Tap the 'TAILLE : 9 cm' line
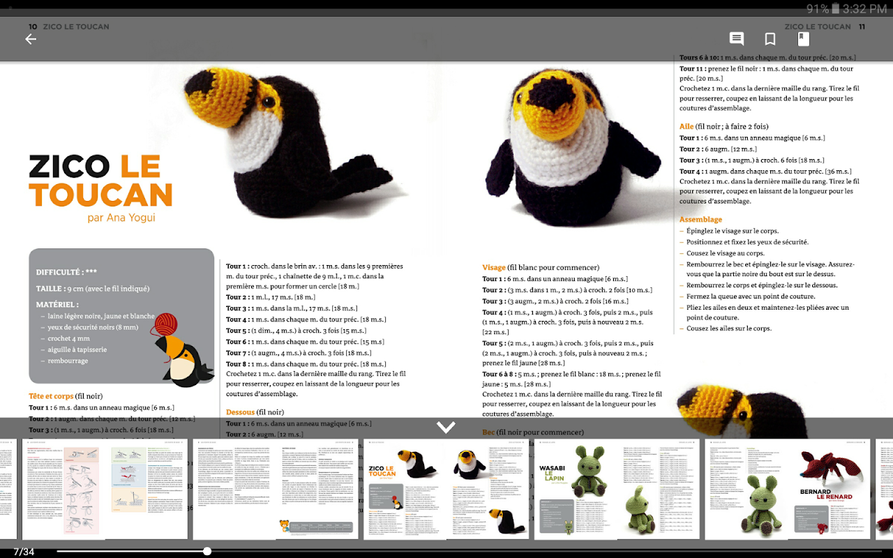Viewport: 893px width, 558px height. click(93, 289)
